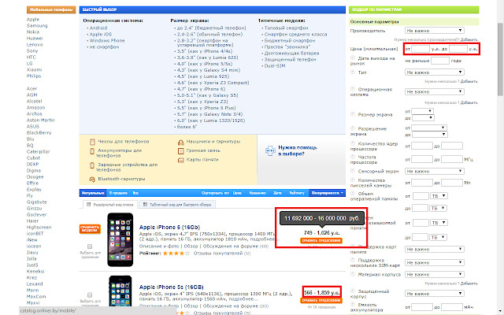Click help icon beside Разрешение экрана
This screenshot has height=315, width=504.
[x=353, y=128]
